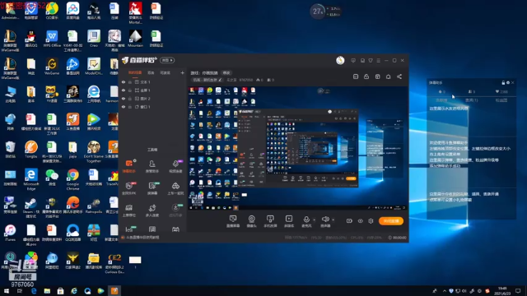Toggle lock on first source row

[x=130, y=82]
